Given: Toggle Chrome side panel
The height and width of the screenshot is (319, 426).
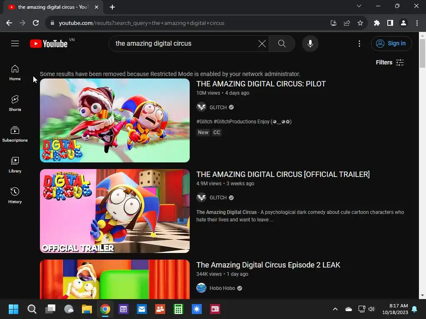Looking at the screenshot, I should (390, 23).
